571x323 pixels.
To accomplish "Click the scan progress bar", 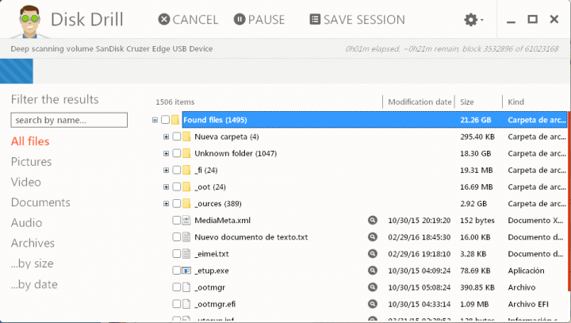I will (285, 71).
